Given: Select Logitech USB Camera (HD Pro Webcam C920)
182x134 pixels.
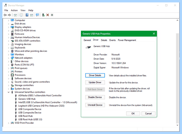Looking at the screenshot, I should pyautogui.click(x=41, y=106).
